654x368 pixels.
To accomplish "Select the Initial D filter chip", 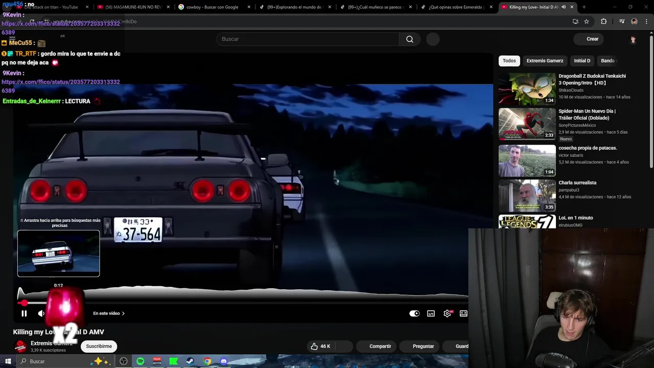I will pyautogui.click(x=582, y=60).
